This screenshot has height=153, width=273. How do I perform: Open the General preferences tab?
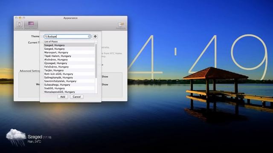click(19, 25)
